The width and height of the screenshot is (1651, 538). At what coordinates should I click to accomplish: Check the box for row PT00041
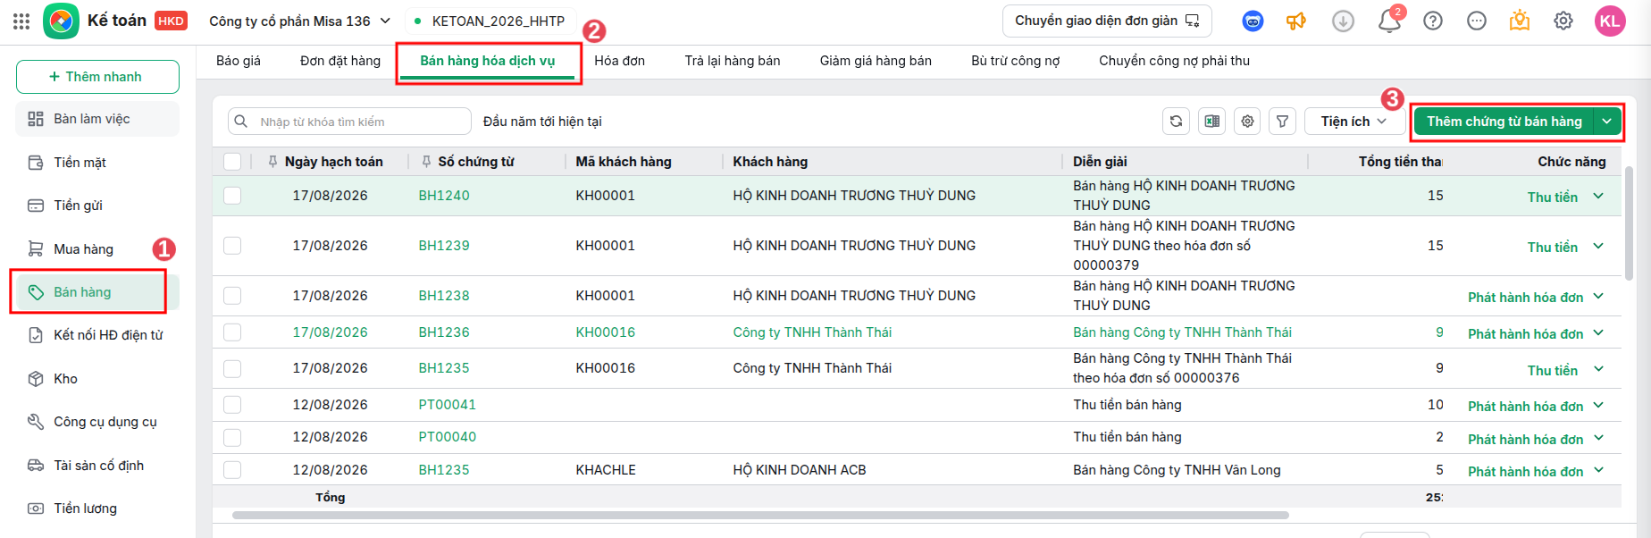232,405
